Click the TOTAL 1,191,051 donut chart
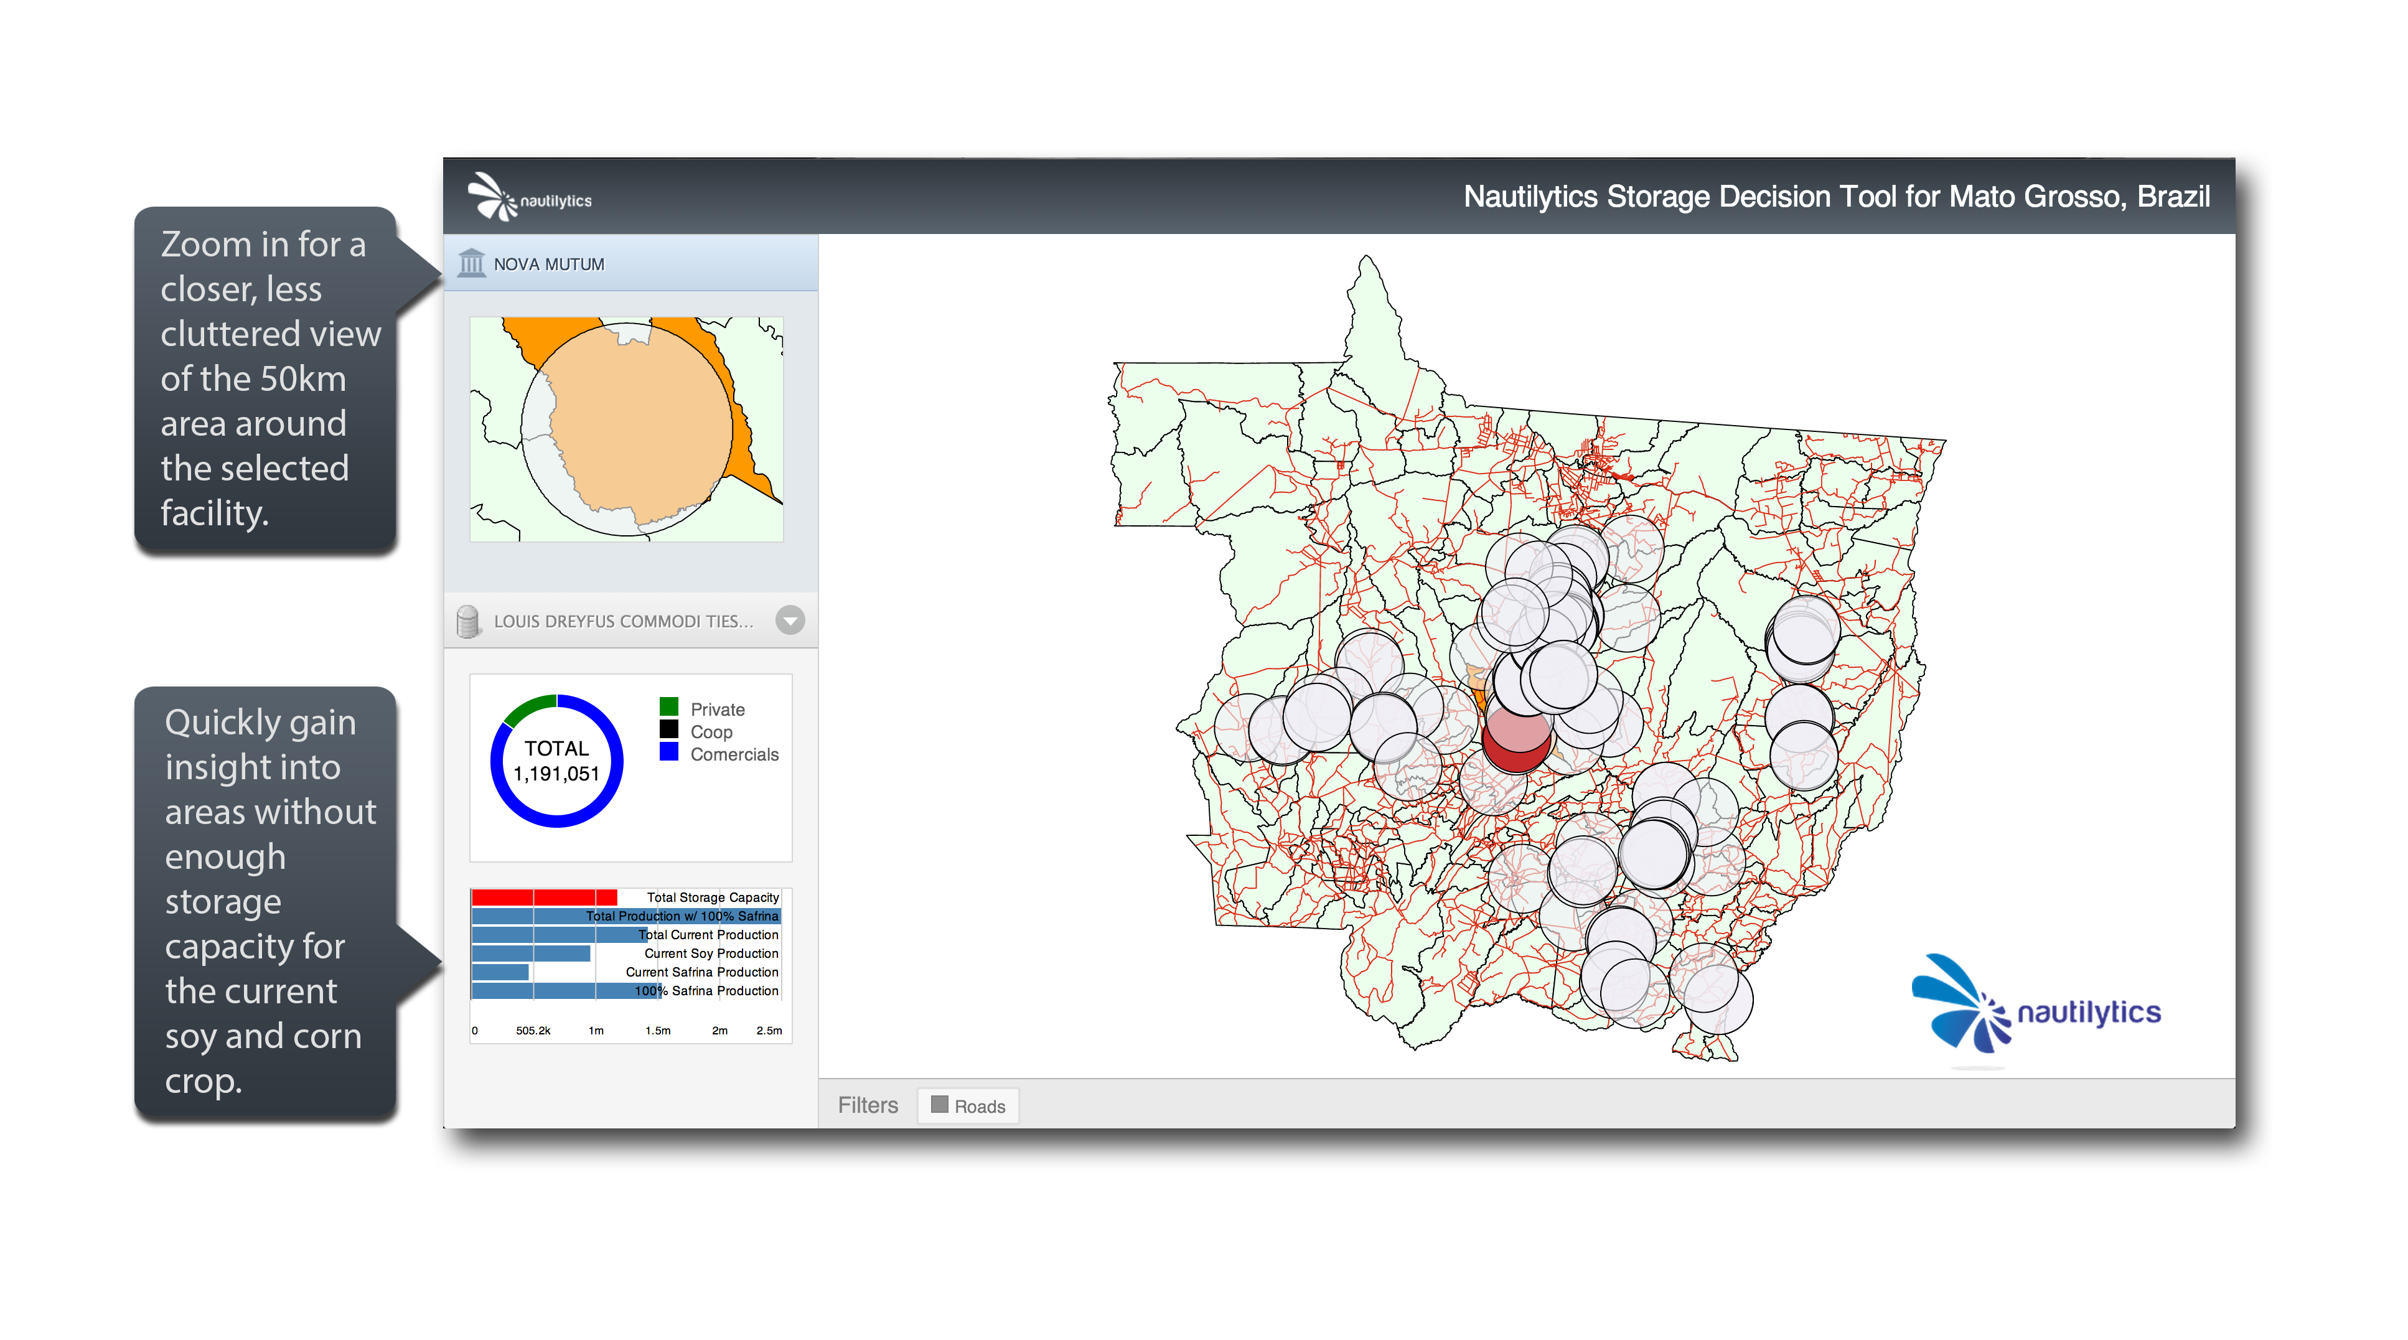 (556, 760)
